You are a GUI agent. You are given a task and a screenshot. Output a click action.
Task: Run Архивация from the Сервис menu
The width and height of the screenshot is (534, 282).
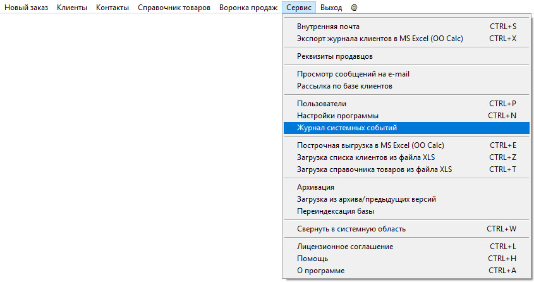pyautogui.click(x=315, y=187)
